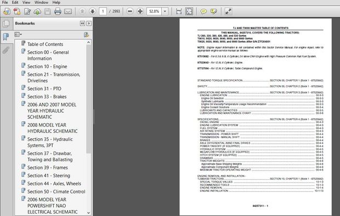Click the STANDARD TORQUE SPECIFICATION line in document

[260, 80]
